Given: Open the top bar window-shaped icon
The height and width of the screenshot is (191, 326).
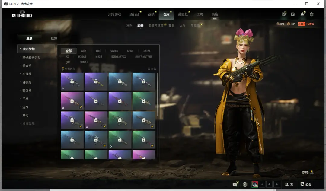Looking at the screenshot, I should 293,14.
